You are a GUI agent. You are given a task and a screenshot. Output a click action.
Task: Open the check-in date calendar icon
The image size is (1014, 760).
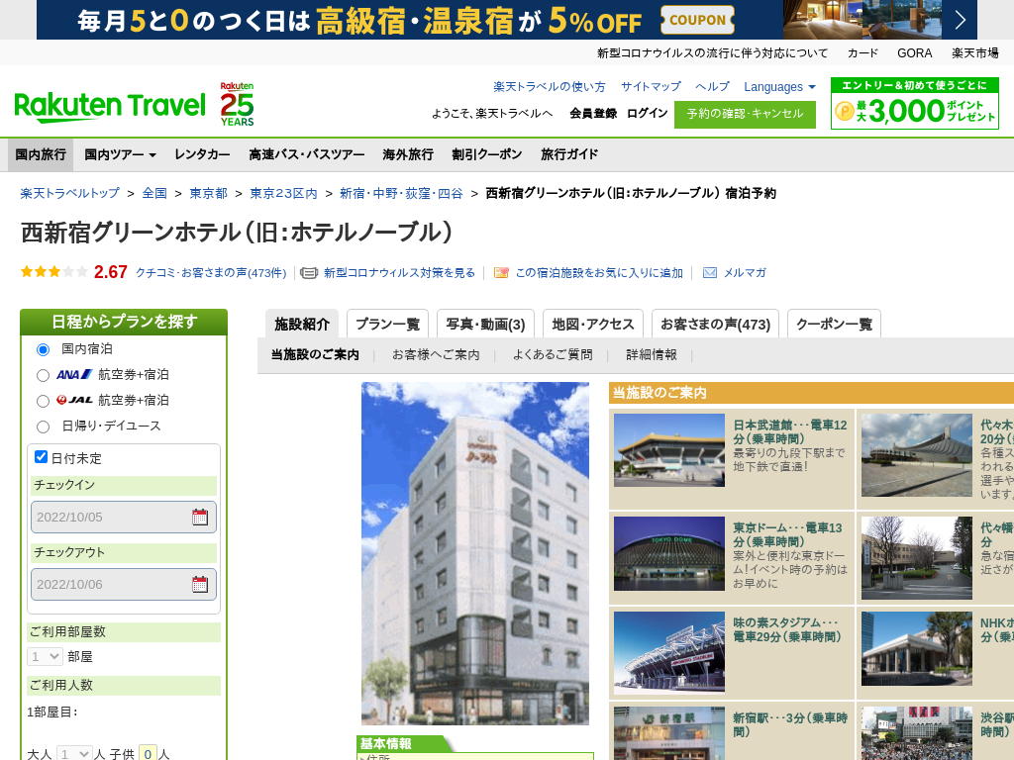(x=200, y=517)
